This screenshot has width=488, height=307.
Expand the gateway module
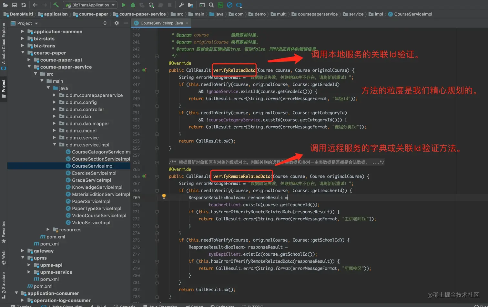(x=23, y=251)
